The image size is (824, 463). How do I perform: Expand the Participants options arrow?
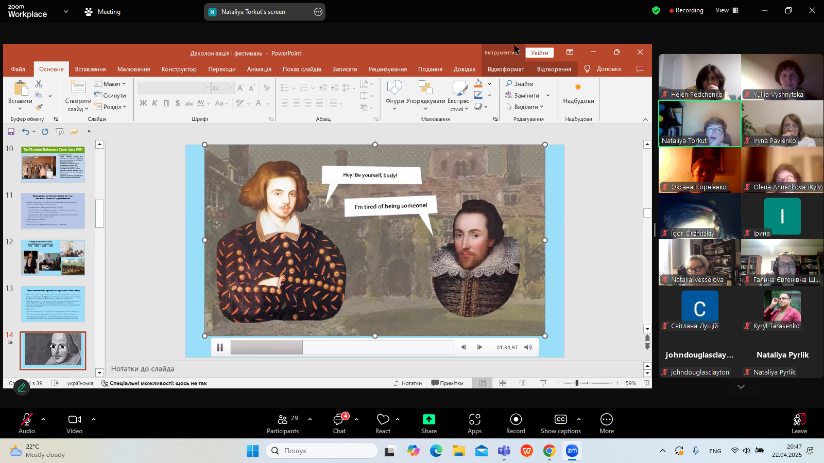pos(310,419)
